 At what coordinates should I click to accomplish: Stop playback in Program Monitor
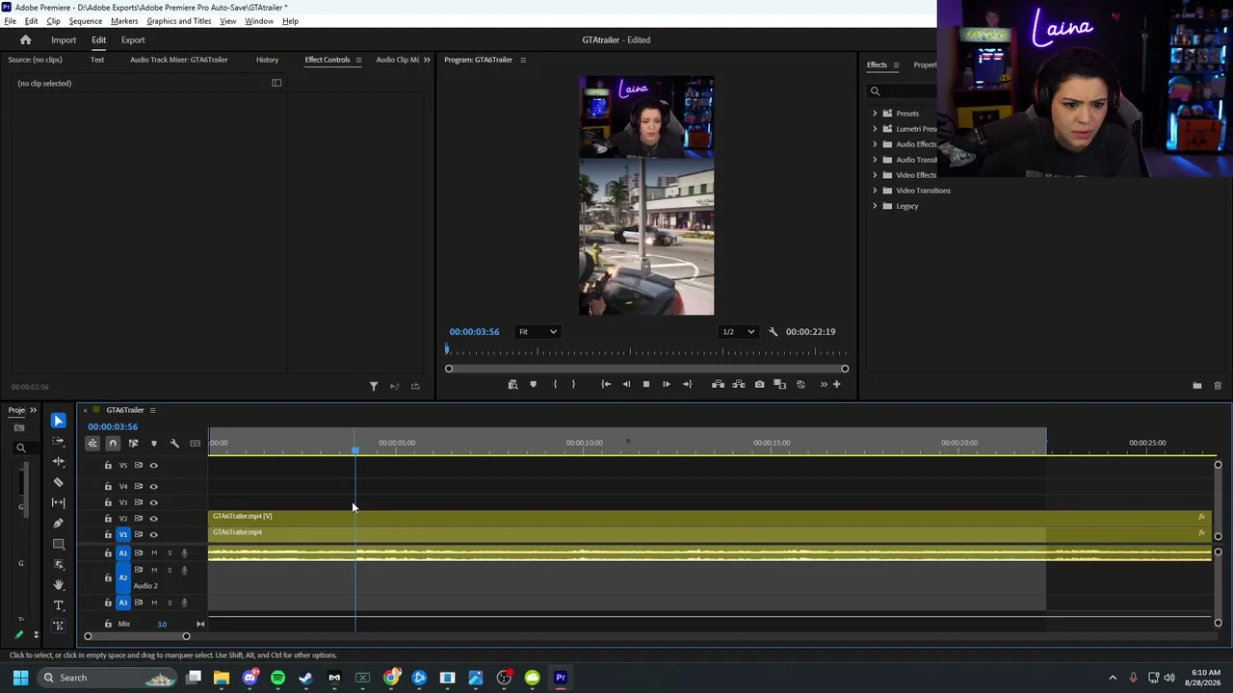[646, 385]
